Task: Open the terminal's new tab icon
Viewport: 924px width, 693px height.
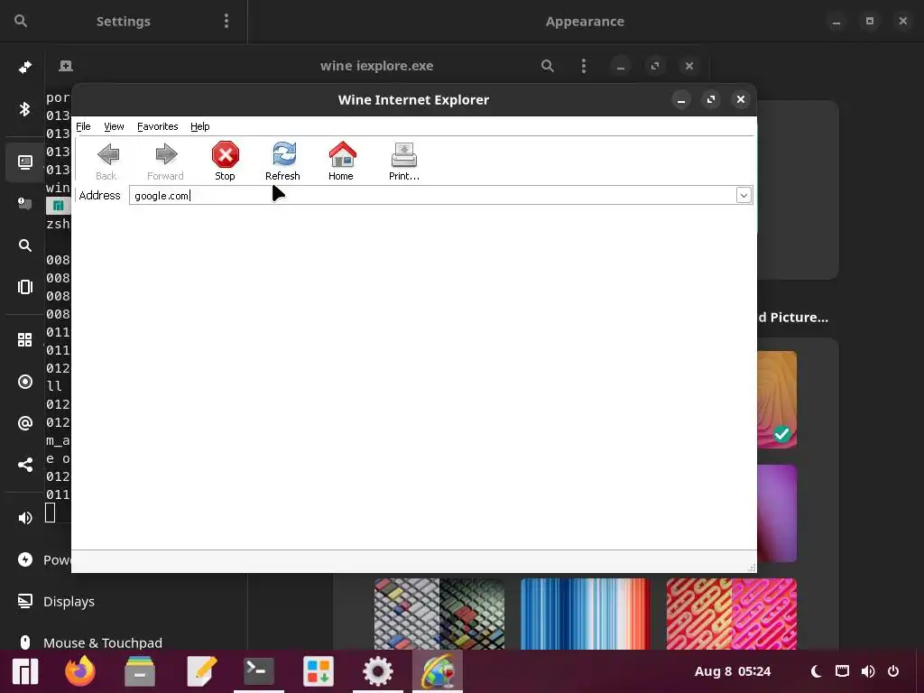Action: tap(66, 65)
